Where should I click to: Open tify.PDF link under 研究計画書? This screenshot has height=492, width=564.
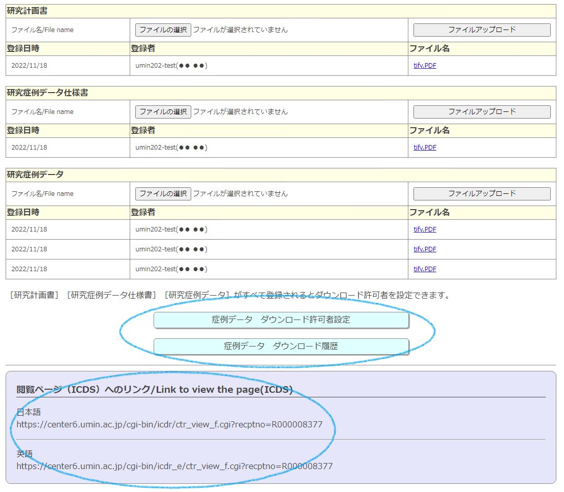(425, 66)
